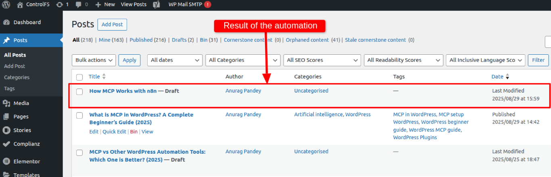Click the WordPress MCP guide tag
This screenshot has width=551, height=177.
click(x=435, y=130)
